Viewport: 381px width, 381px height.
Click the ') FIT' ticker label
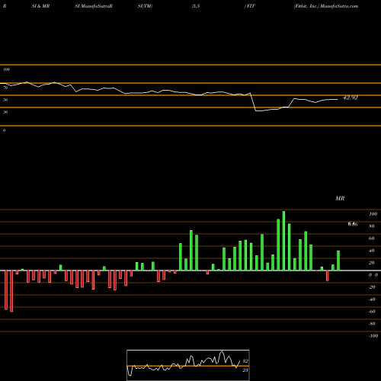pyautogui.click(x=250, y=6)
